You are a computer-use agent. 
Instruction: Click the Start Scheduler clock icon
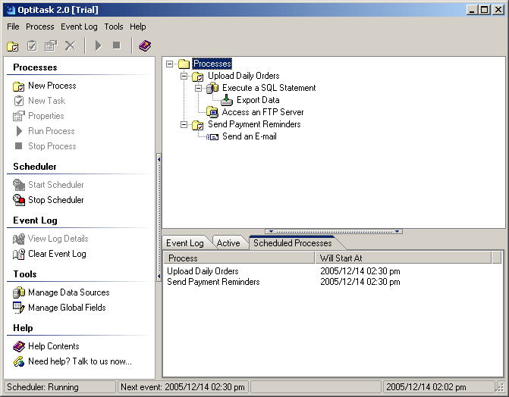(19, 185)
